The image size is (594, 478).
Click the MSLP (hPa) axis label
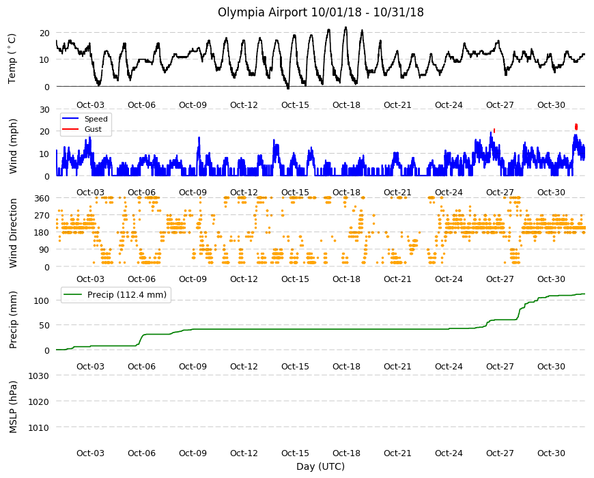(13, 407)
